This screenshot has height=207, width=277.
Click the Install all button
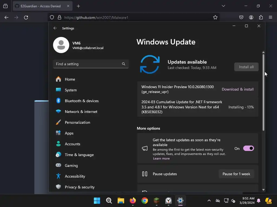tap(246, 67)
